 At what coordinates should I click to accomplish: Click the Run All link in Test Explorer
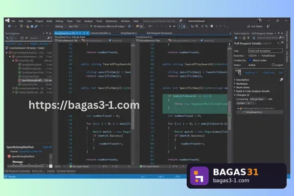pos(10,44)
